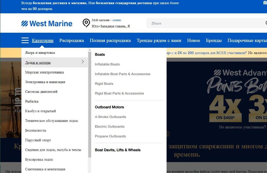Click the 'Не являетесь участником?' text
Image resolution: width=267 pixels, height=173 pixels.
pos(242,127)
